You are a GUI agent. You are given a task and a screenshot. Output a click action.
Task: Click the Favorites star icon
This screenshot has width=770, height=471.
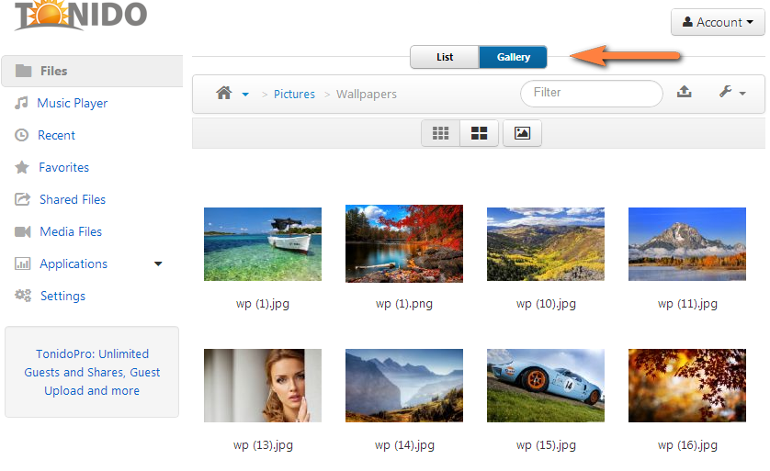pos(22,167)
